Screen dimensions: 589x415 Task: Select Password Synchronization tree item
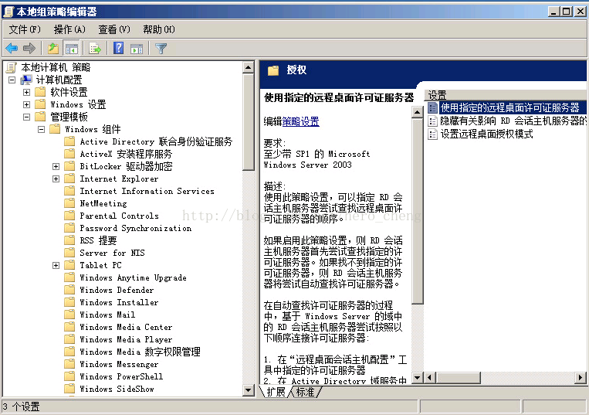coord(136,228)
